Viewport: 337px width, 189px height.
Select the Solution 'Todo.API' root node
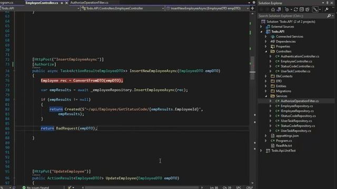pyautogui.click(x=291, y=22)
